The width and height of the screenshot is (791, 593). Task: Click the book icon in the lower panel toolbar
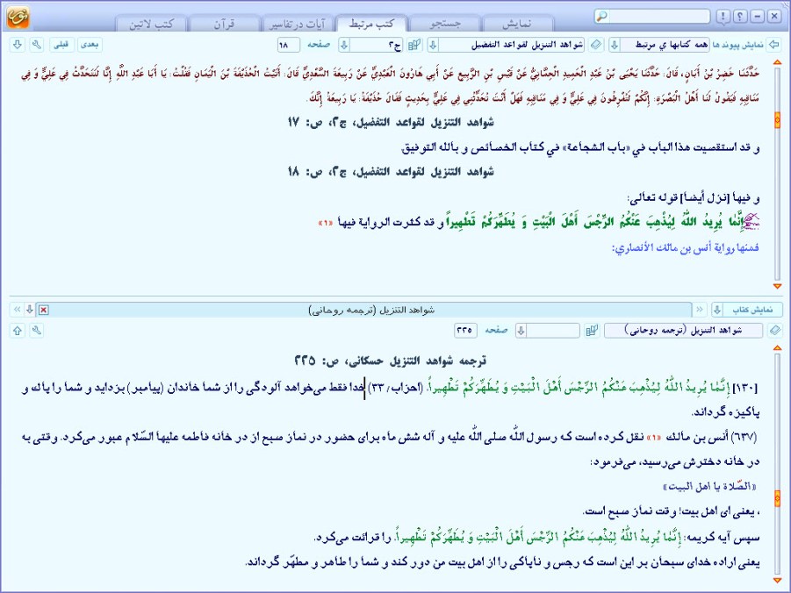(774, 331)
